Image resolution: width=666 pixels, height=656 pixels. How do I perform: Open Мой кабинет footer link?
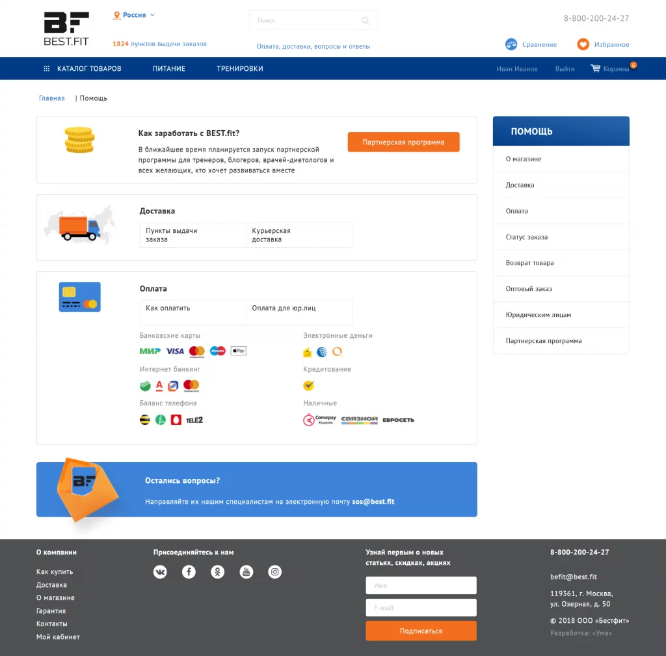point(58,637)
